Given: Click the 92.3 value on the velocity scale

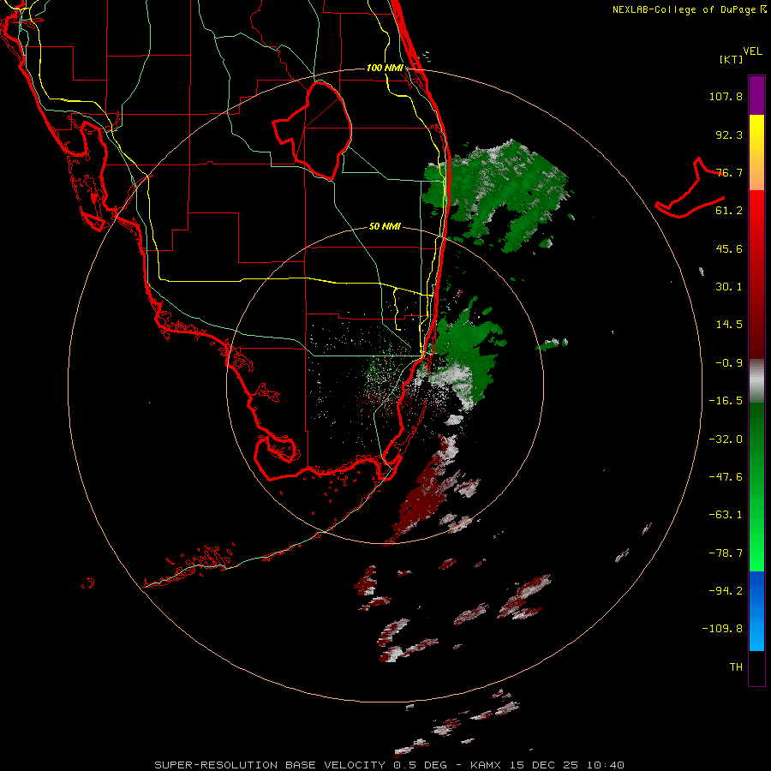Looking at the screenshot, I should [729, 134].
